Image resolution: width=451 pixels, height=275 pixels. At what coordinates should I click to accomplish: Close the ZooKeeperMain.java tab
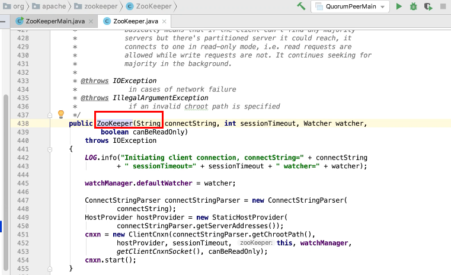point(91,21)
